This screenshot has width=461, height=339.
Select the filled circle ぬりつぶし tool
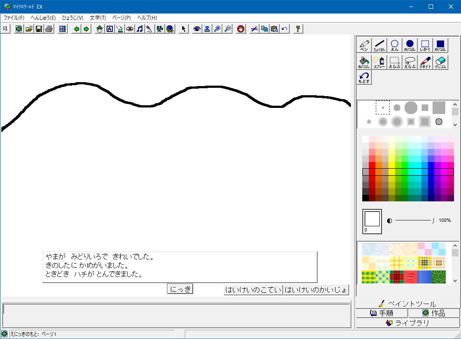[410, 45]
